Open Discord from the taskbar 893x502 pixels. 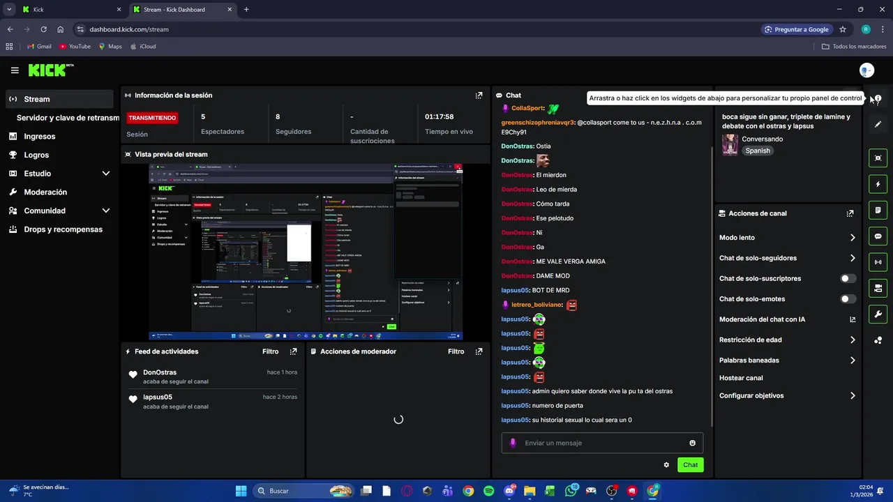pos(509,491)
